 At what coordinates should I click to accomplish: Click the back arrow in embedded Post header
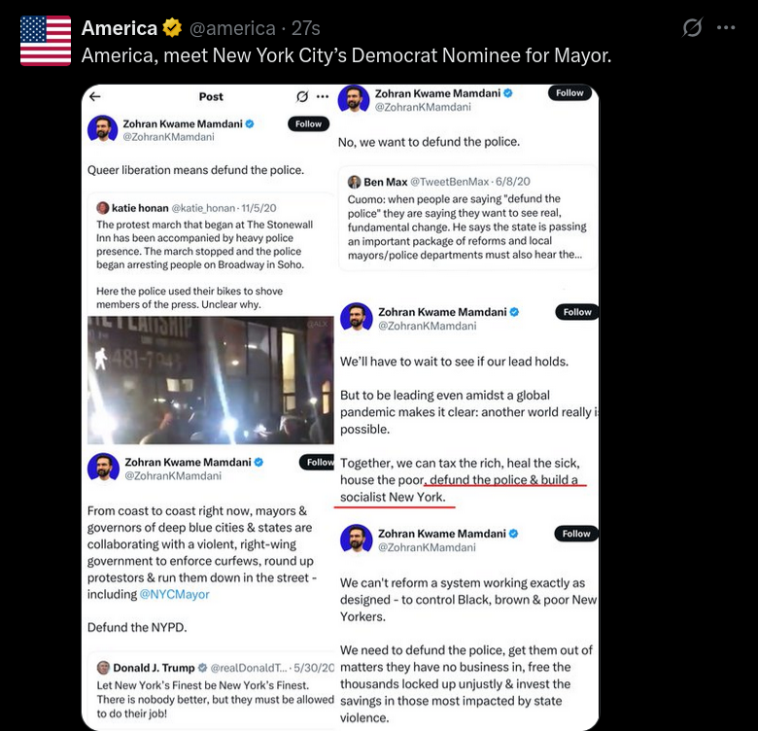click(95, 96)
